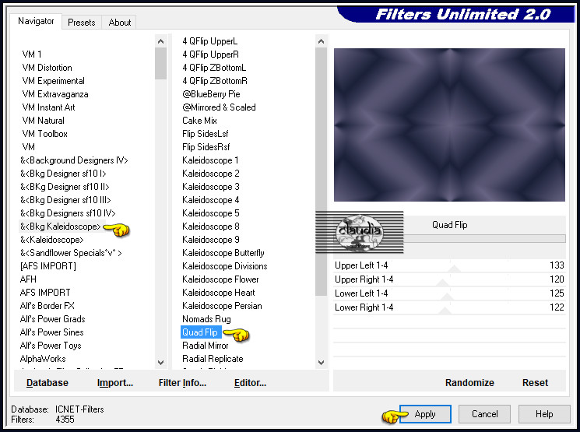Select the VM 1 category
This screenshot has height=432, width=580.
32,54
